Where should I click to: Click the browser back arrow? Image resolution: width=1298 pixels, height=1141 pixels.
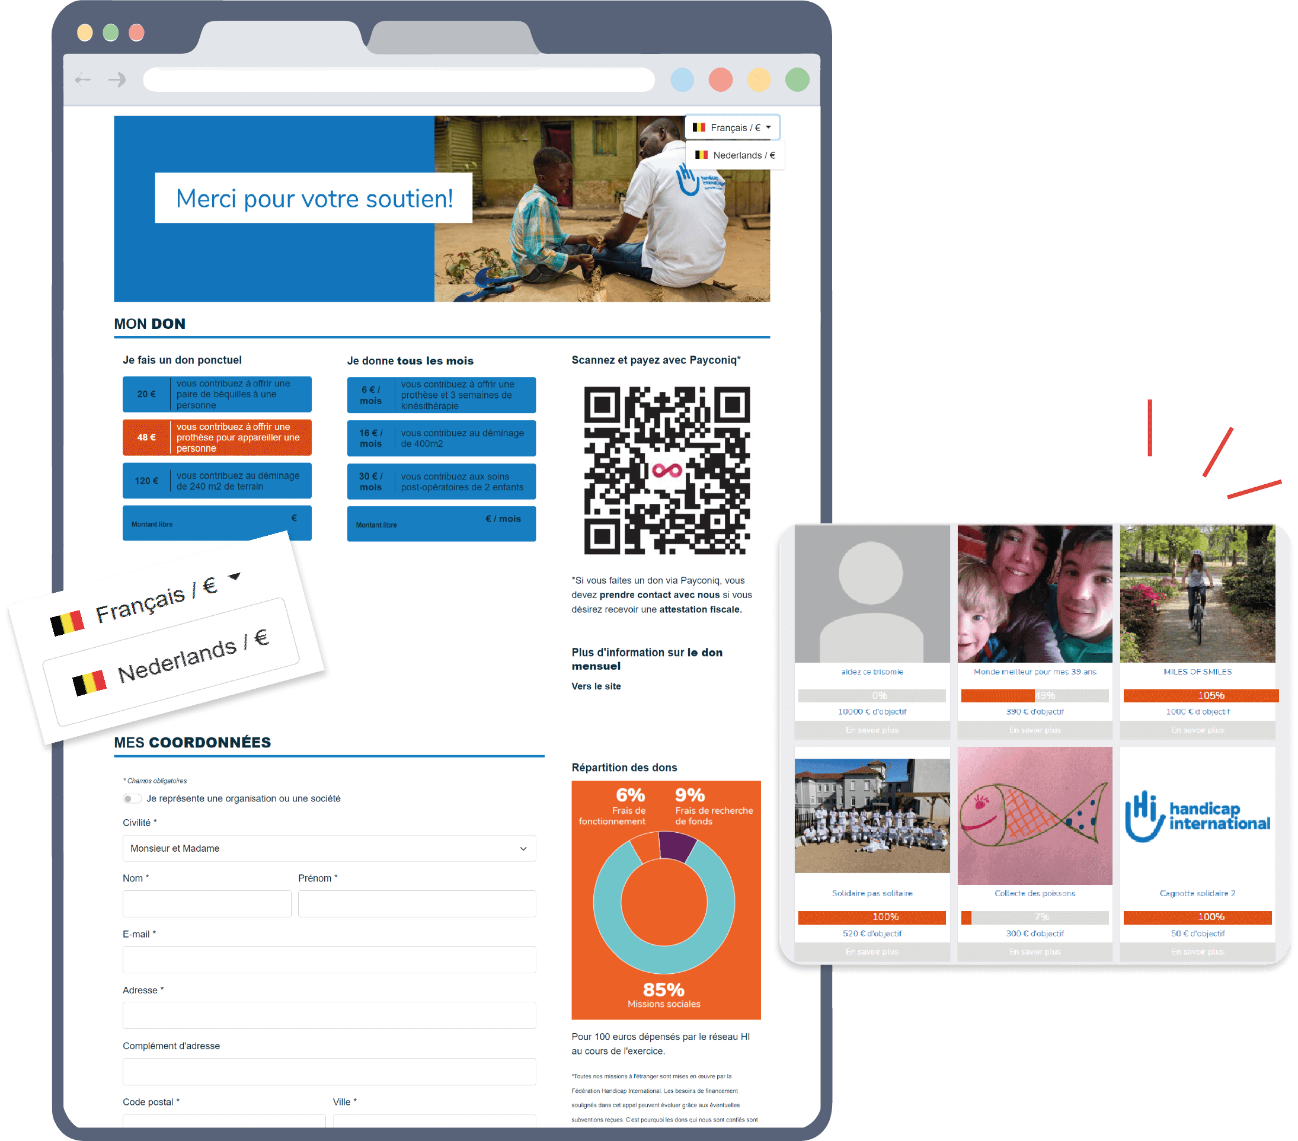pos(83,79)
